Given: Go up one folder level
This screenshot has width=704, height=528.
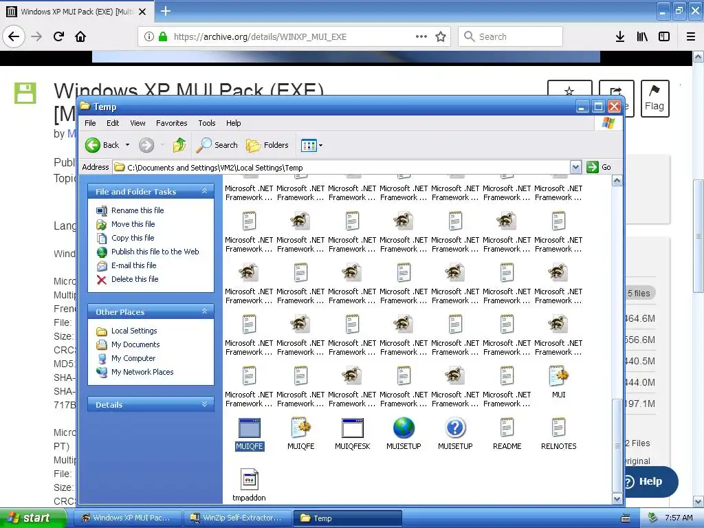Looking at the screenshot, I should 179,145.
